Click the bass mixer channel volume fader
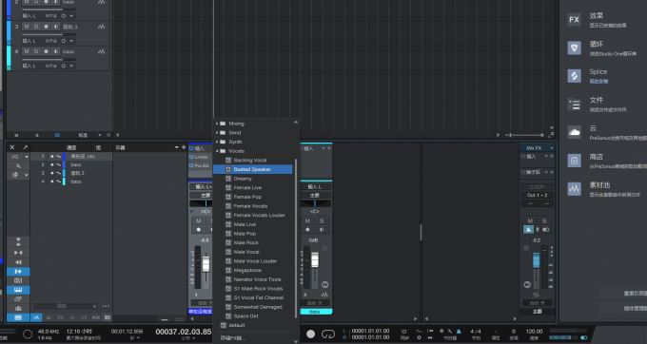Image resolution: width=647 pixels, height=344 pixels. pyautogui.click(x=315, y=260)
